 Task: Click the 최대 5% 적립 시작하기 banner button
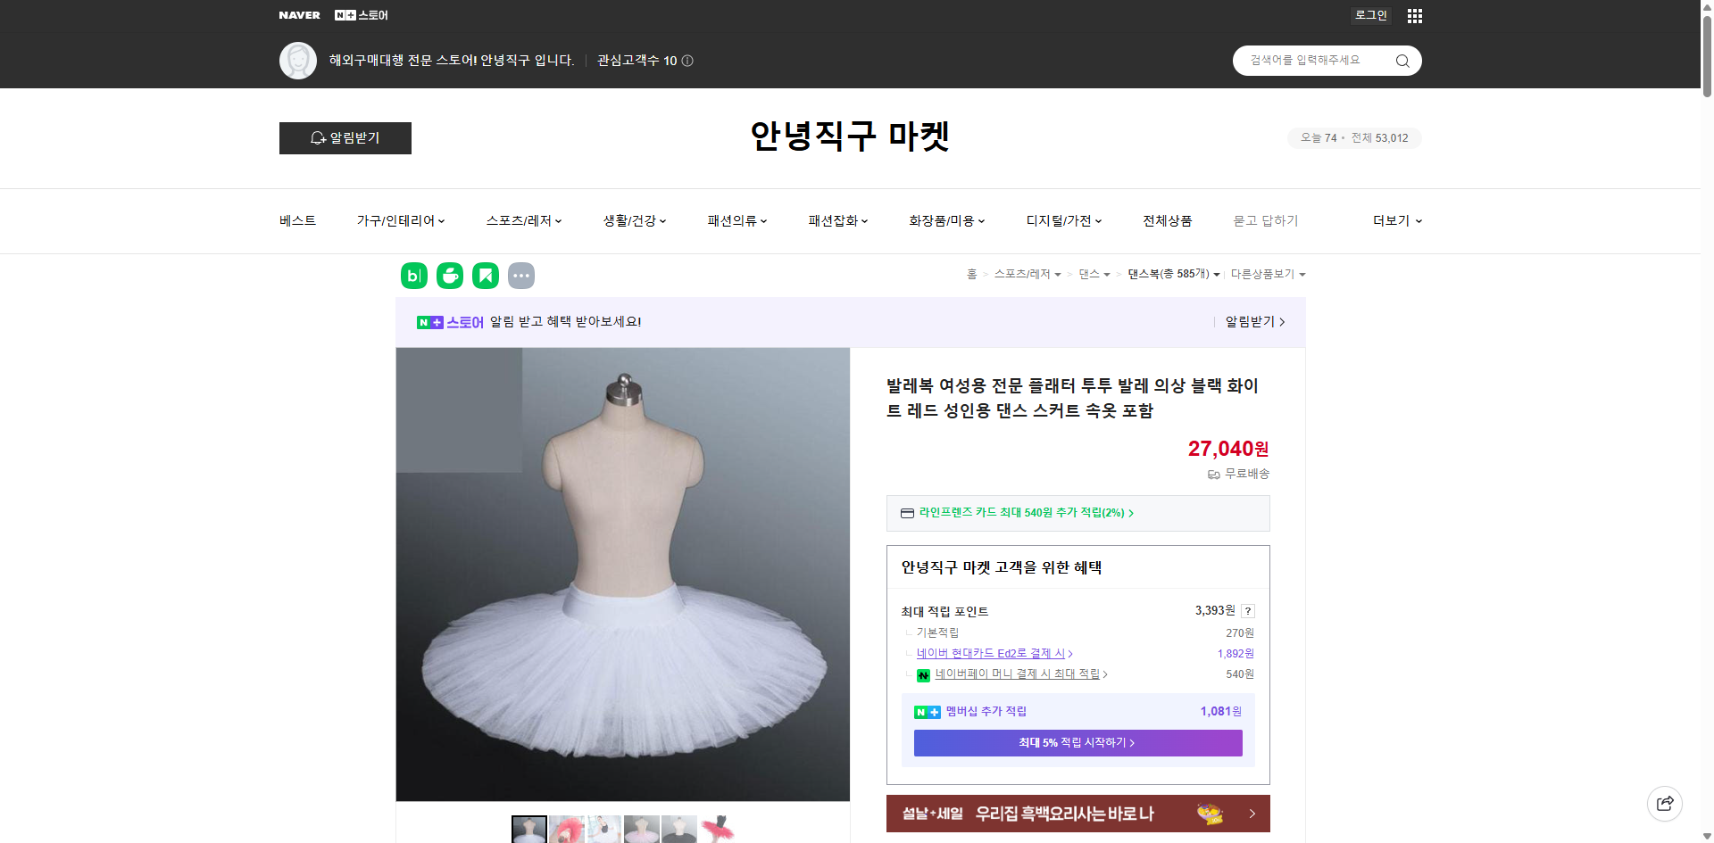tap(1077, 742)
